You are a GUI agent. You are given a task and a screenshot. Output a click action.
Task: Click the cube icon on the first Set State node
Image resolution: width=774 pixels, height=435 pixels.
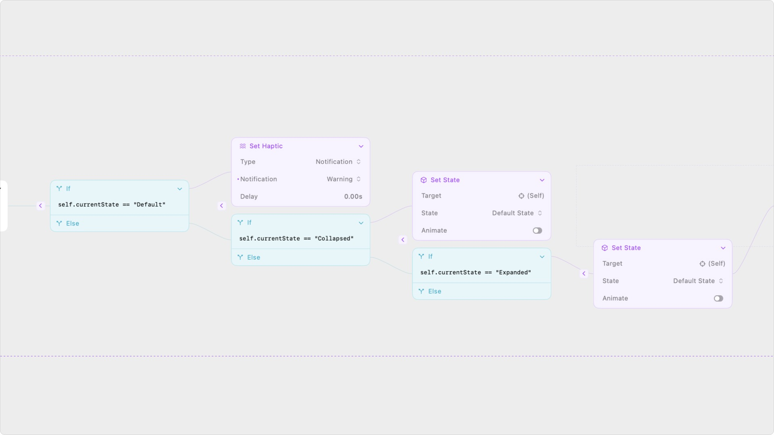[424, 180]
